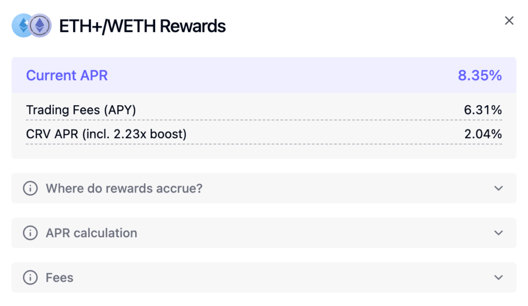The width and height of the screenshot is (528, 306).
Task: Close the ETH+/WETH Rewards dialog
Action: (x=509, y=21)
